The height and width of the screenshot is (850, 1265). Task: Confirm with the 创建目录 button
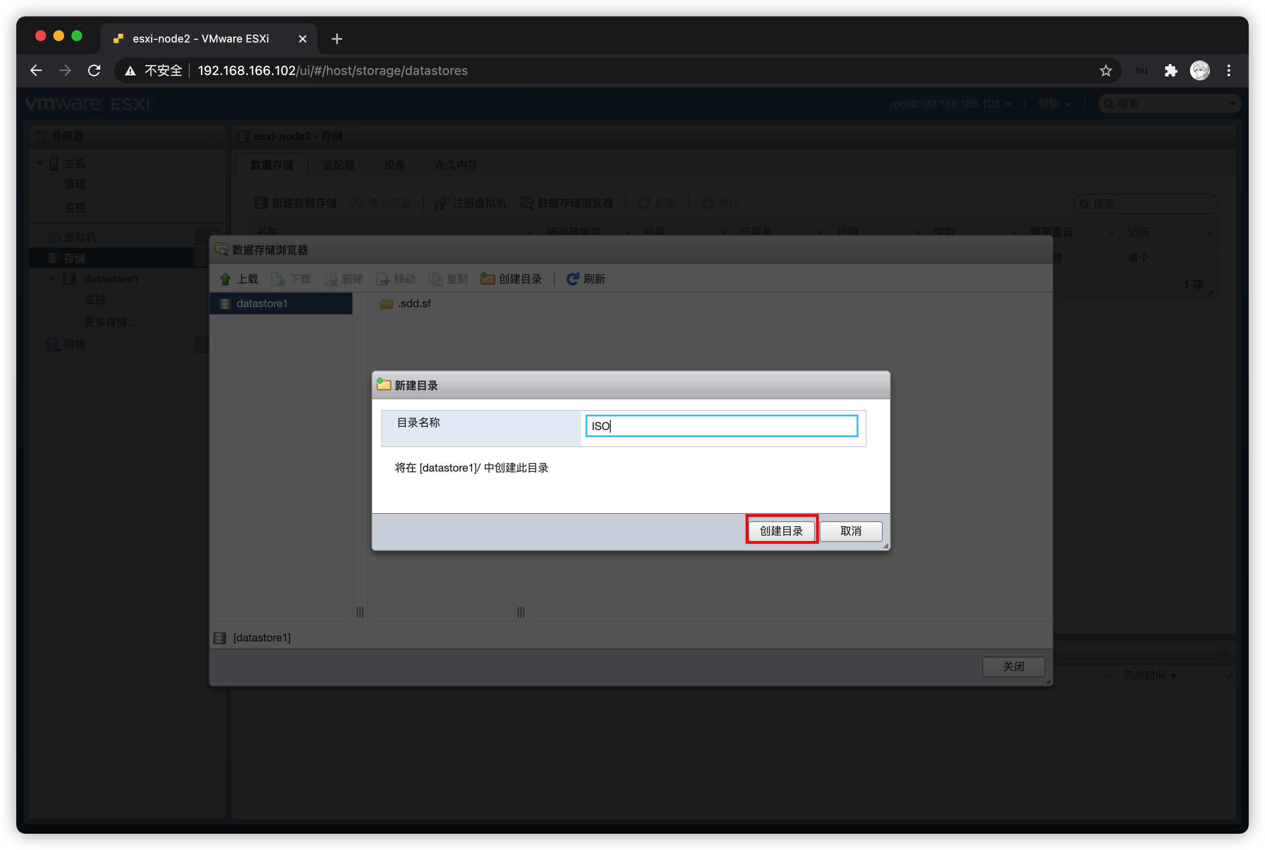pos(781,531)
